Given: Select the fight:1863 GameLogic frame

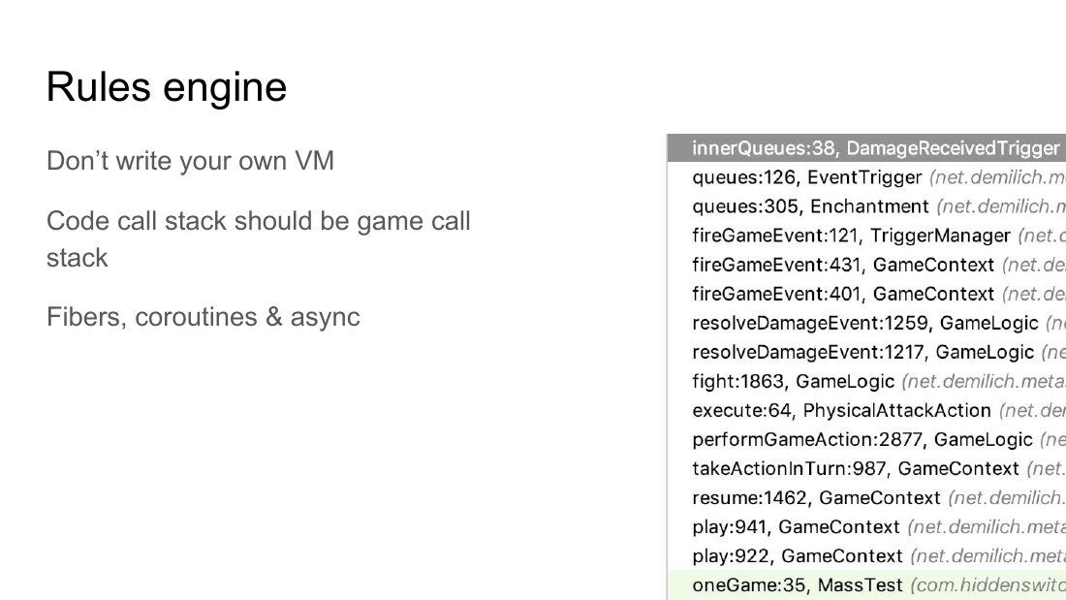Looking at the screenshot, I should point(866,382).
